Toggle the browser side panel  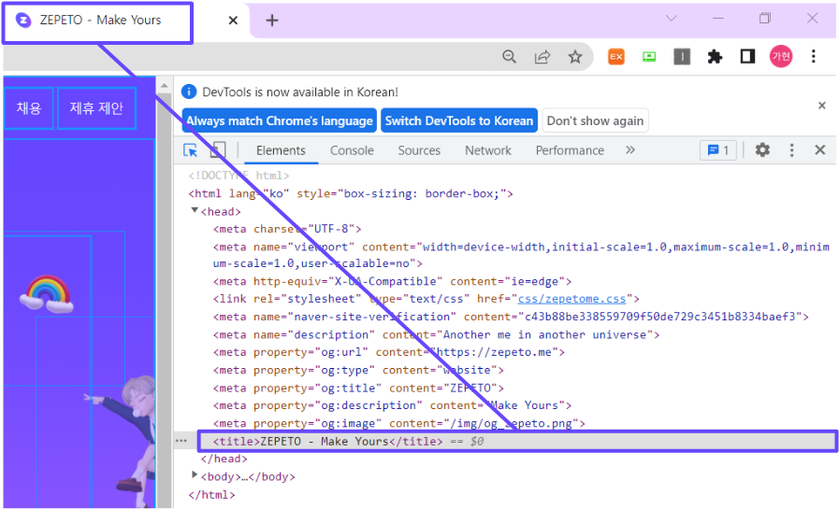[x=747, y=56]
